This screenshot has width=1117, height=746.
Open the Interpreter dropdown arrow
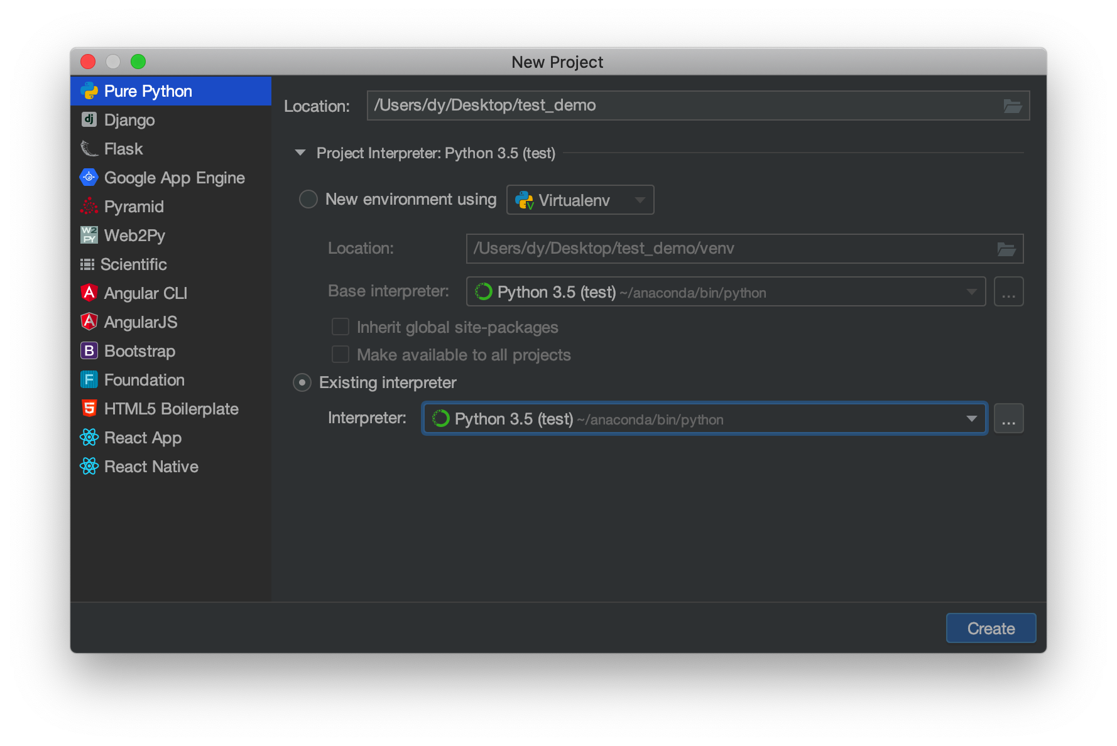[x=971, y=418]
